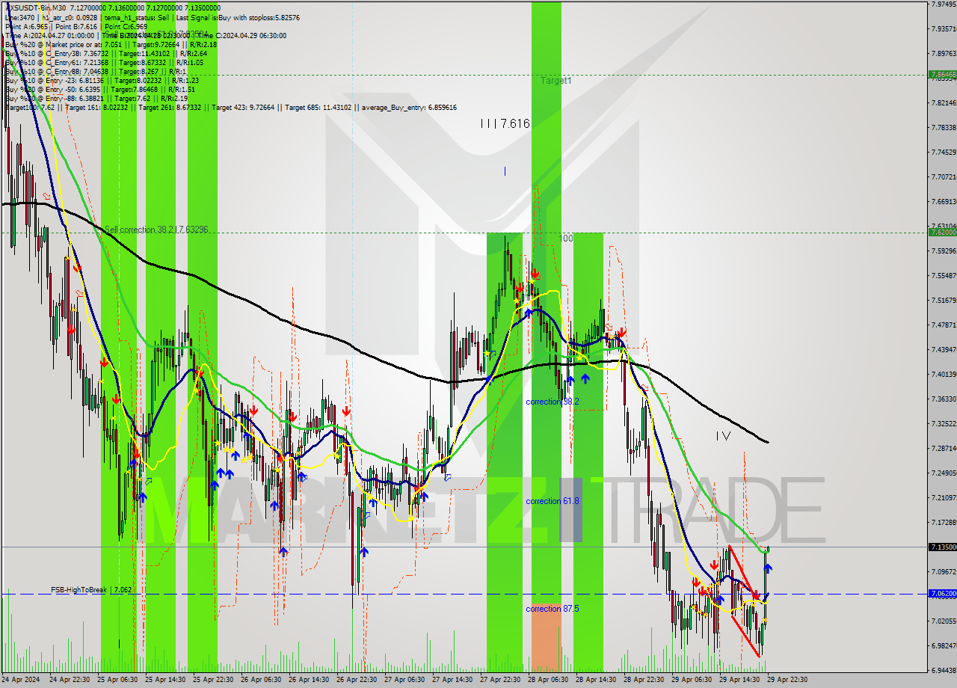Click the black 7.13500 current price tag
Viewport: 957px width, 688px height.
pos(942,547)
